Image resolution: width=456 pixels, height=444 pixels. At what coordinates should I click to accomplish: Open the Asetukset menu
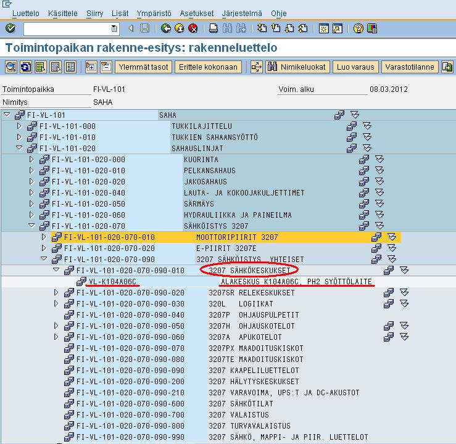pyautogui.click(x=197, y=14)
